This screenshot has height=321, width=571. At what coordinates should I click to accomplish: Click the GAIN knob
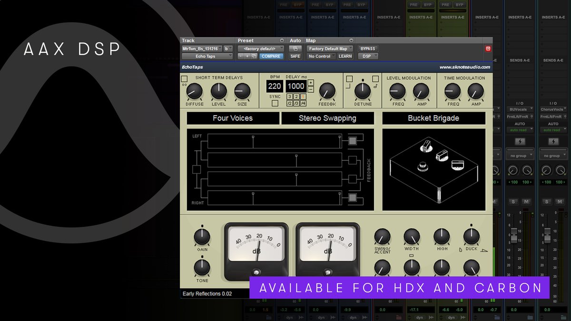click(x=202, y=237)
